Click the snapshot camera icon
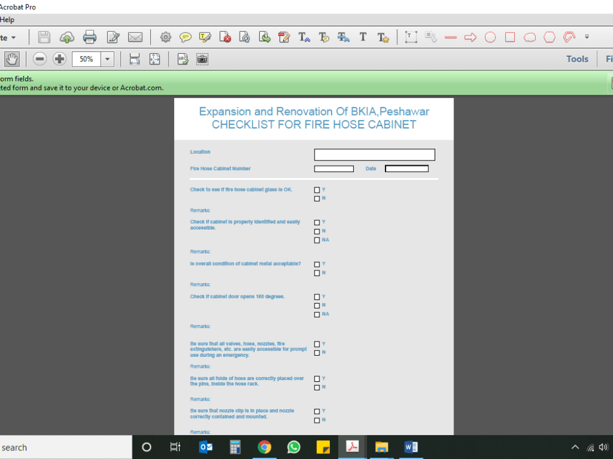Viewport: 613px width, 459px height. point(202,59)
